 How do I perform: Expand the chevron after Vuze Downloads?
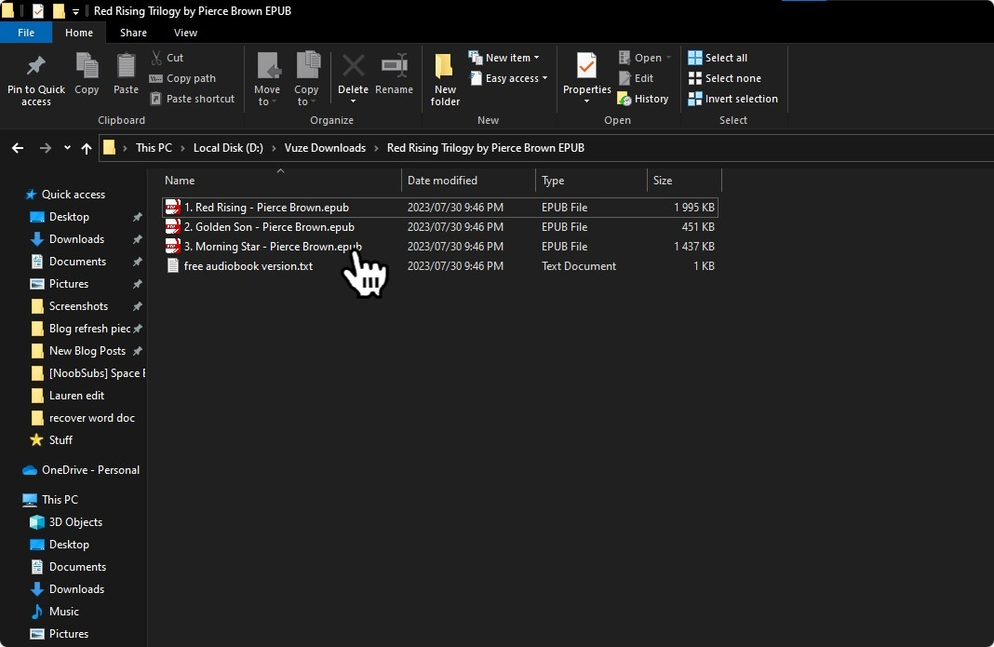point(377,148)
